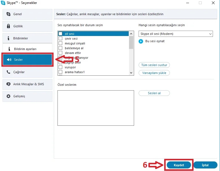Click the padlock icon for Gizlilik
Screen dimensions: 220x171
[x=8, y=26]
